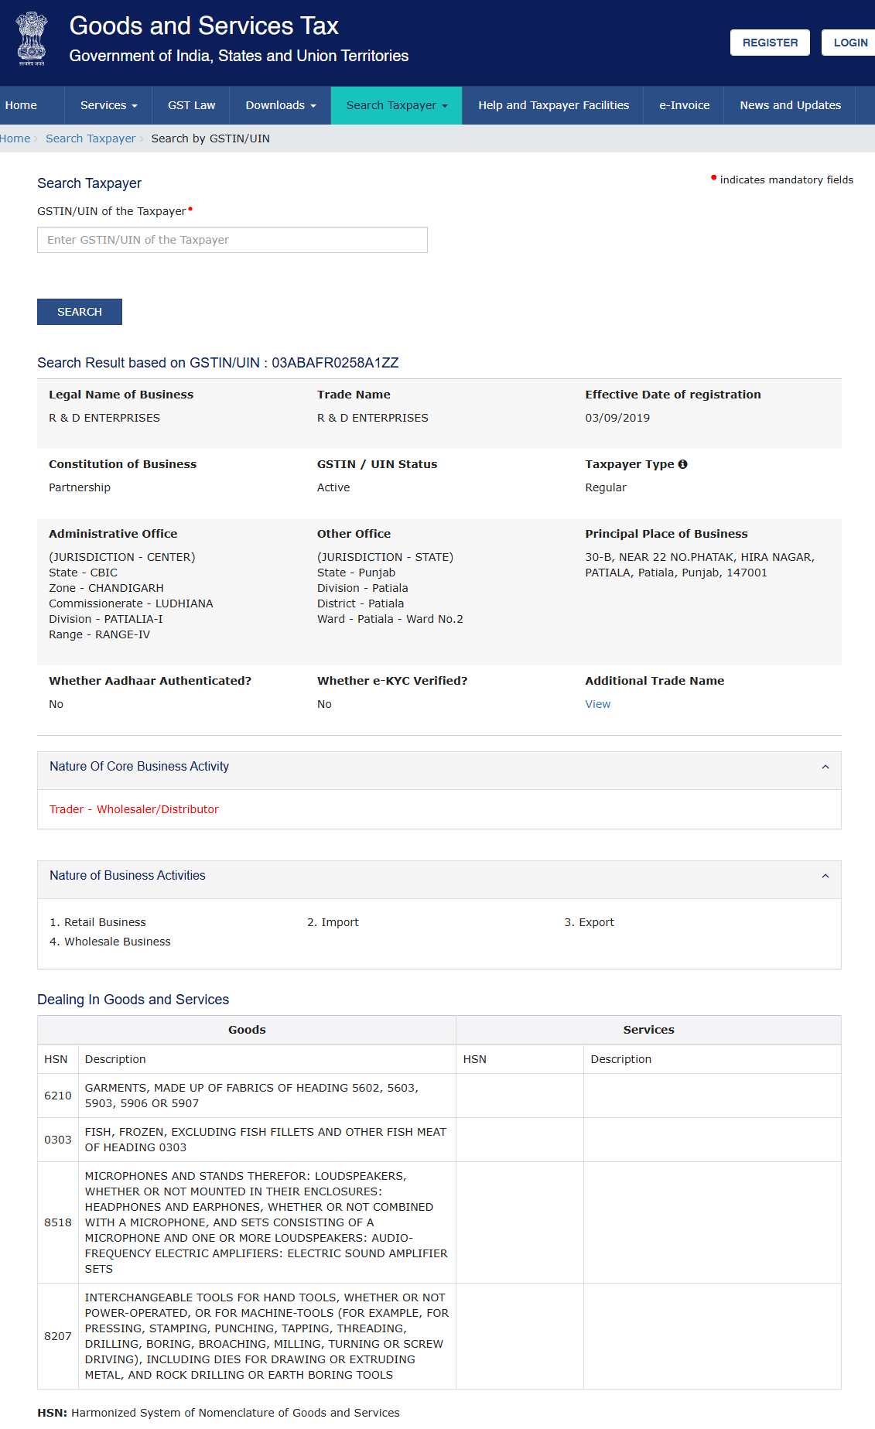The height and width of the screenshot is (1429, 875).
Task: Click the 3. Export activity
Action: [589, 922]
